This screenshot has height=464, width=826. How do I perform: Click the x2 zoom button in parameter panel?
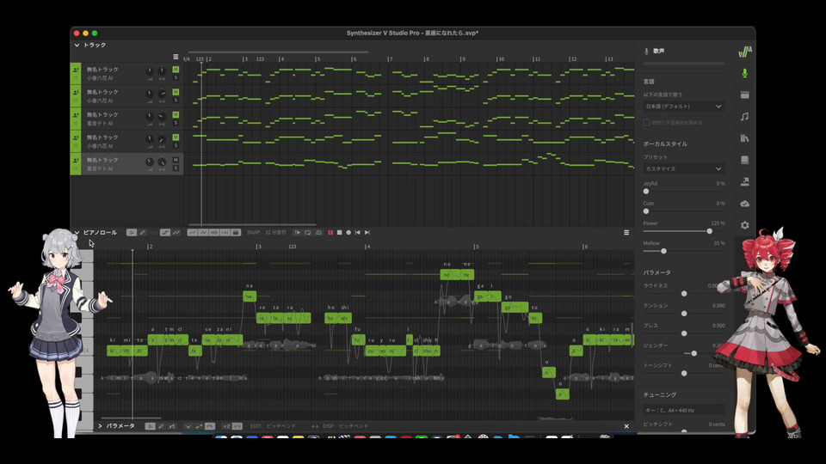tap(226, 426)
